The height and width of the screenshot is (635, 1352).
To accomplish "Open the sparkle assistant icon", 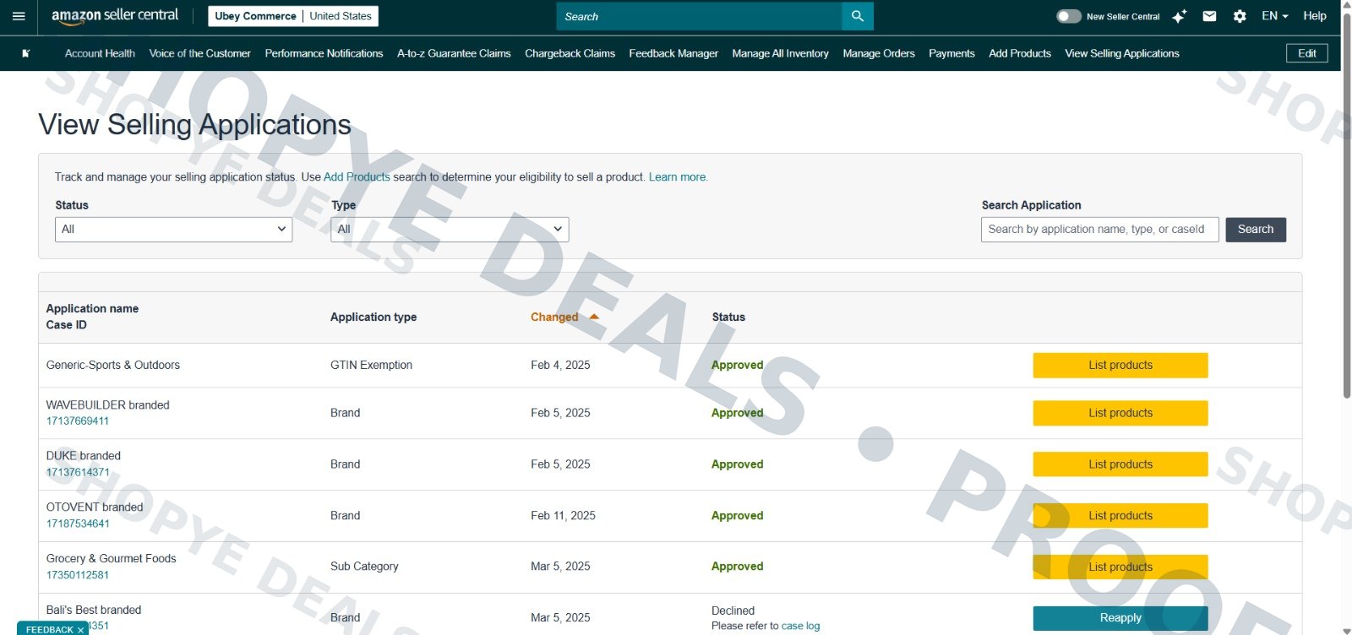I will 1180,16.
